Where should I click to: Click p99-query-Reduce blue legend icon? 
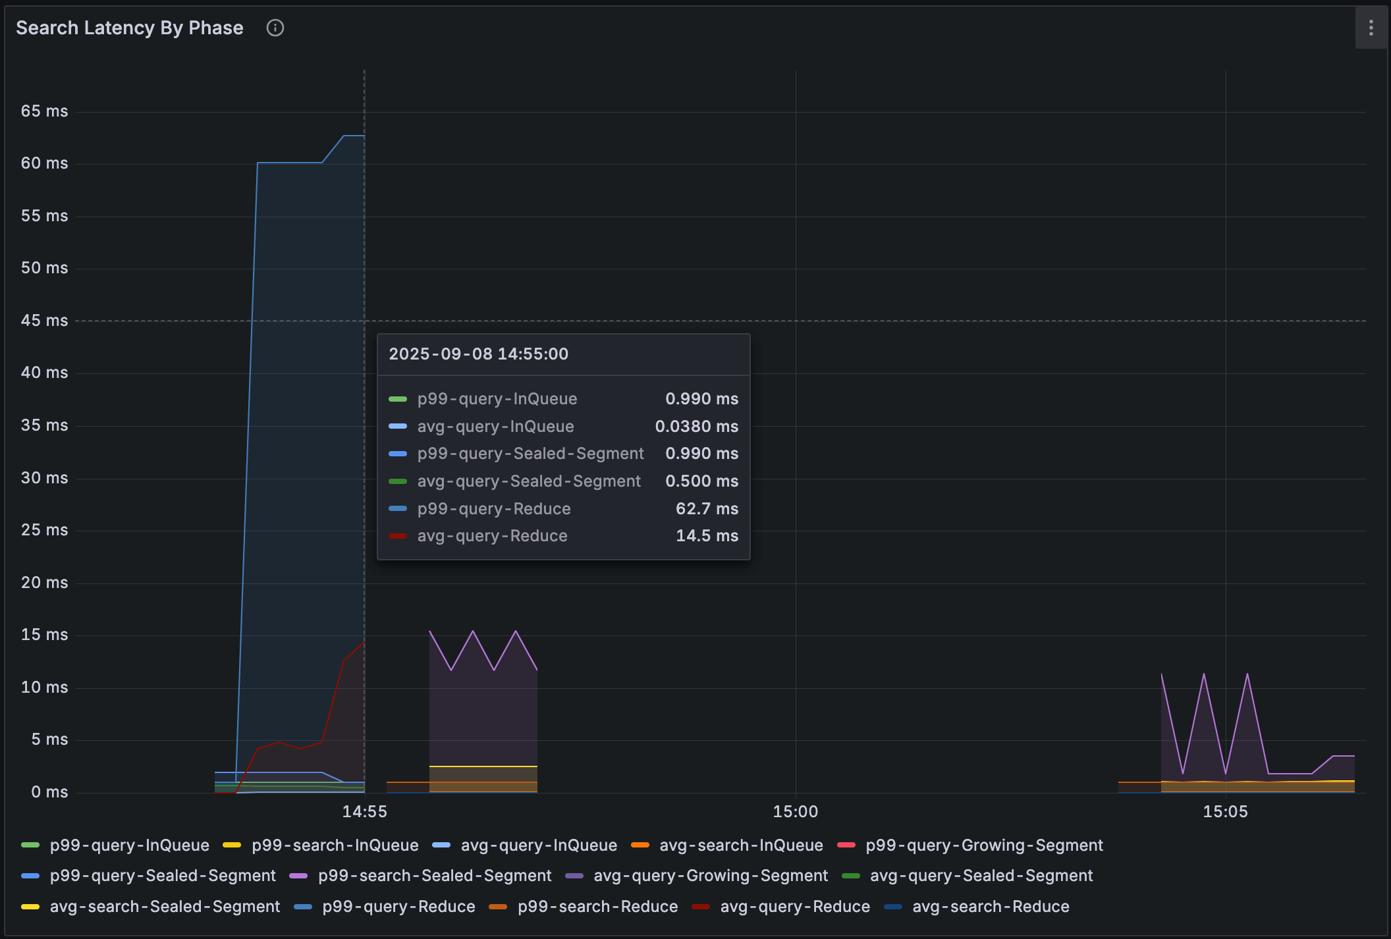tap(303, 907)
